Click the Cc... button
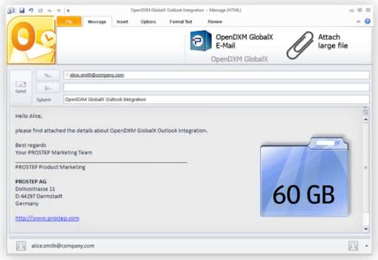378x260 pixels. tap(48, 88)
